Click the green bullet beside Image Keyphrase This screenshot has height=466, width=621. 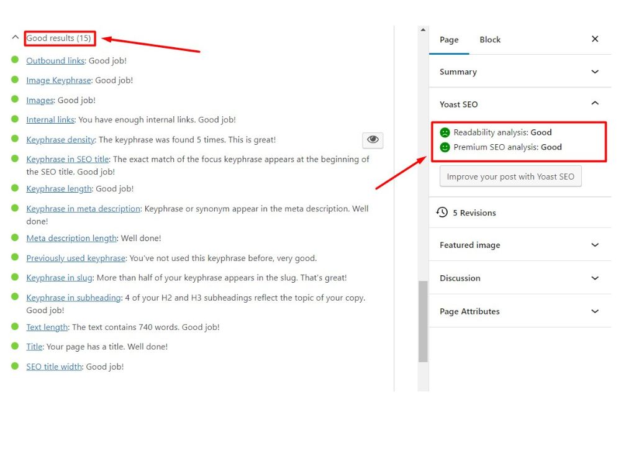[x=15, y=80]
